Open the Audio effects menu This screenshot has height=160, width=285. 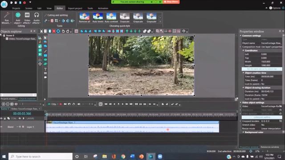(37, 18)
